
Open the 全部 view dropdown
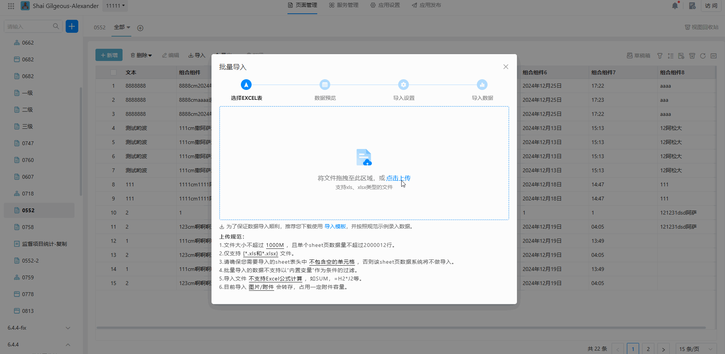tap(122, 27)
